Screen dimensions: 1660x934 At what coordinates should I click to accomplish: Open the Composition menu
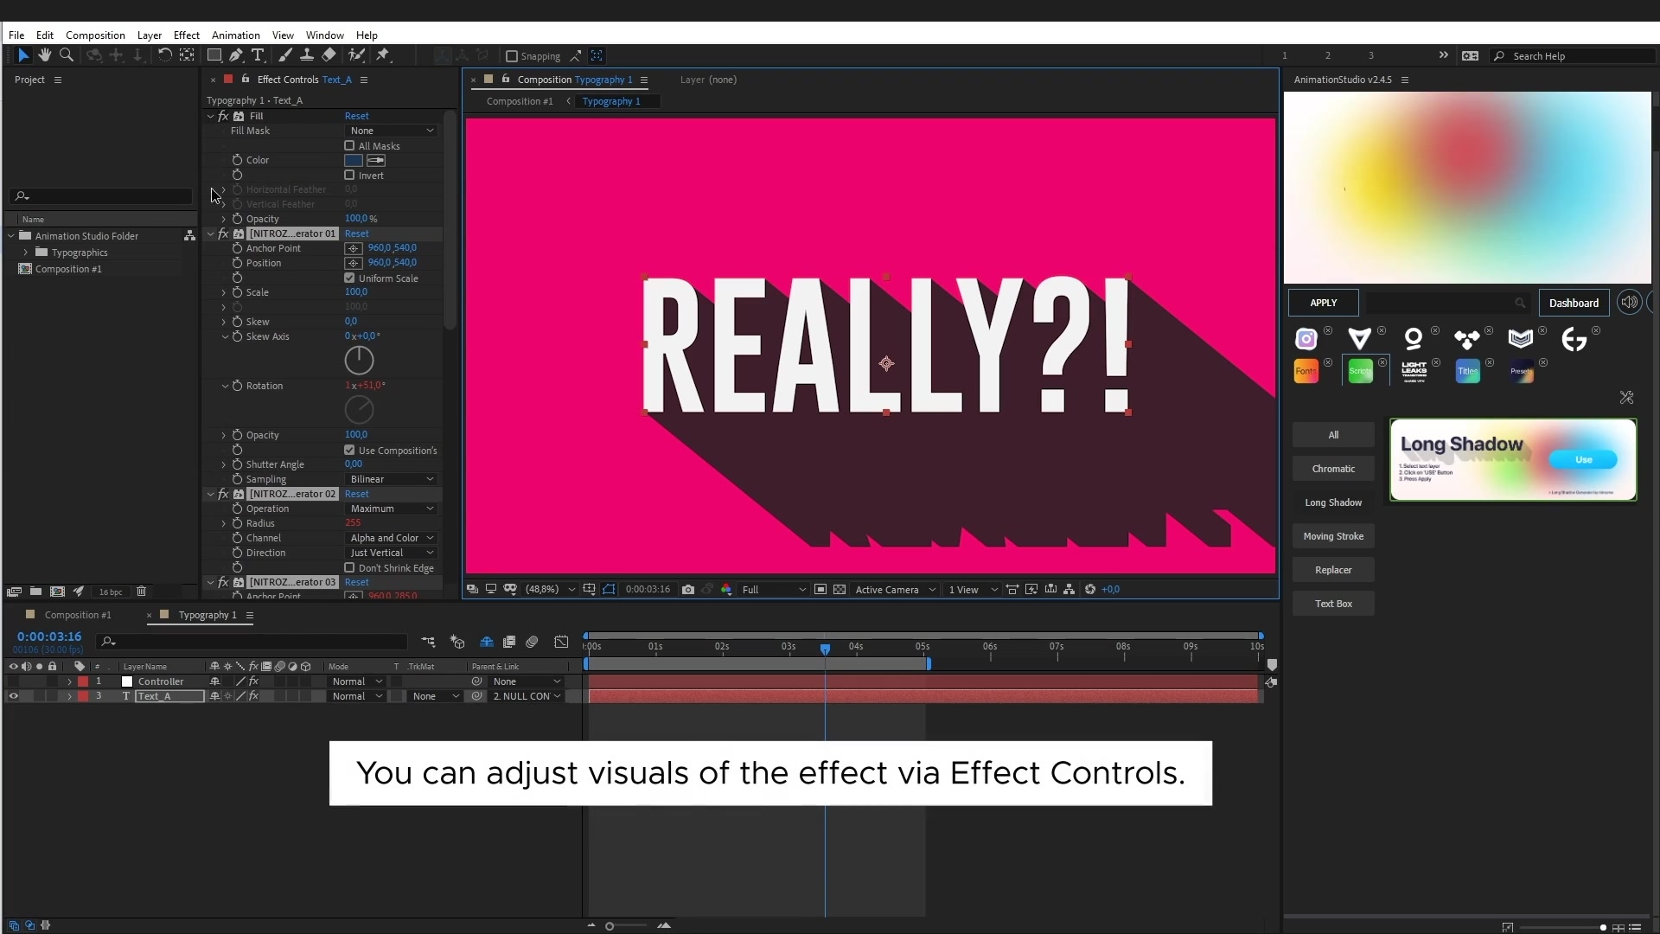[95, 35]
